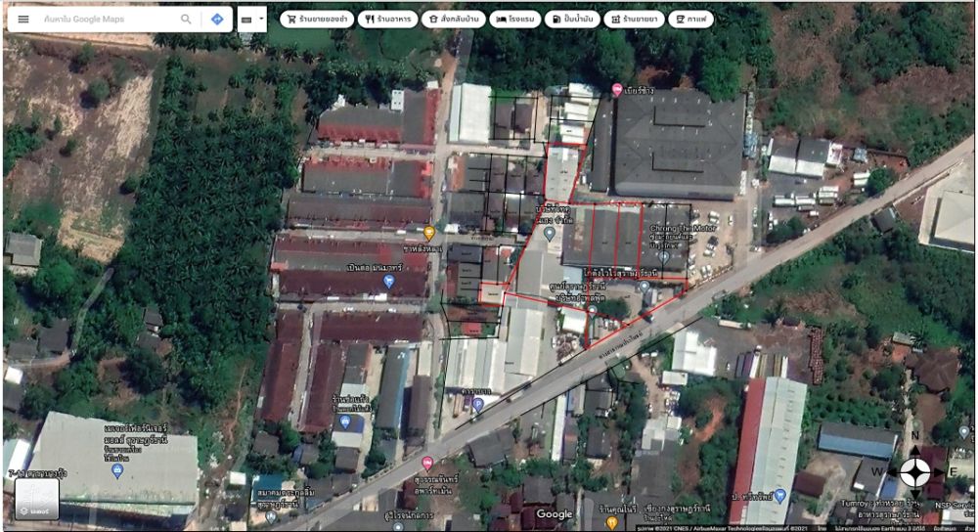Click the keyboard input tool icon
Image resolution: width=978 pixels, height=532 pixels.
click(245, 19)
